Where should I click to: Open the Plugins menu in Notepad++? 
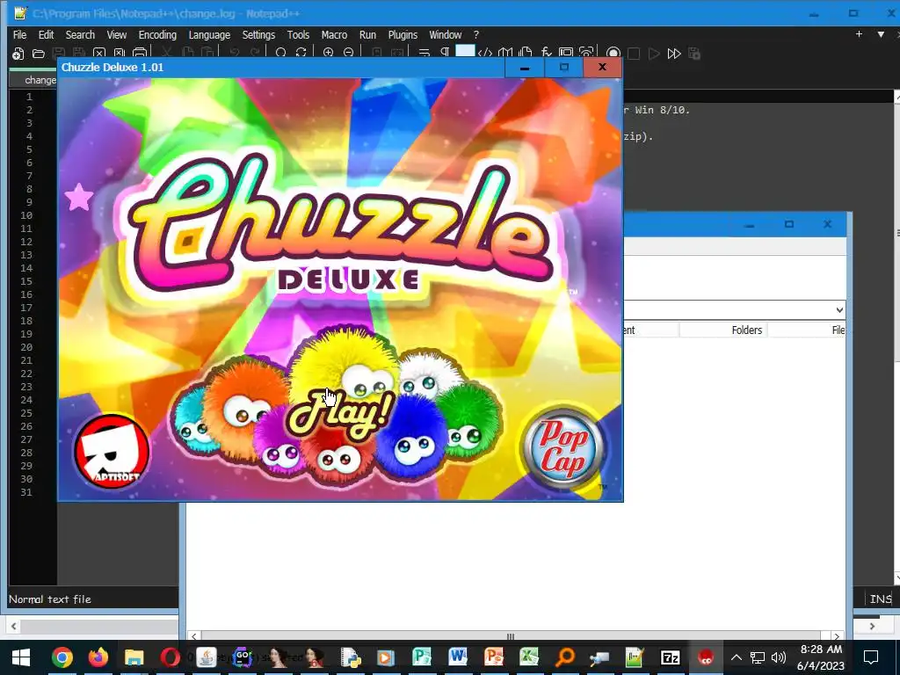tap(403, 35)
